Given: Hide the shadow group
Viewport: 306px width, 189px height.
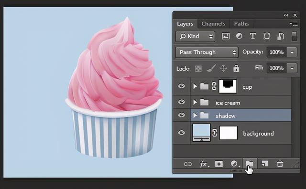Looking at the screenshot, I should (181, 115).
